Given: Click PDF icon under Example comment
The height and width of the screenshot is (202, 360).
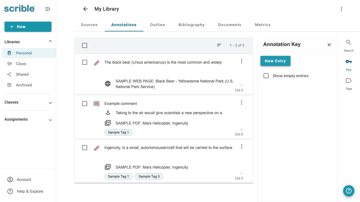Looking at the screenshot, I should tap(108, 123).
